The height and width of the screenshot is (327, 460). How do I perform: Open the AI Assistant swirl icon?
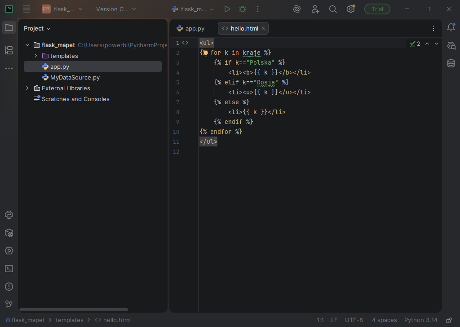[x=297, y=9]
